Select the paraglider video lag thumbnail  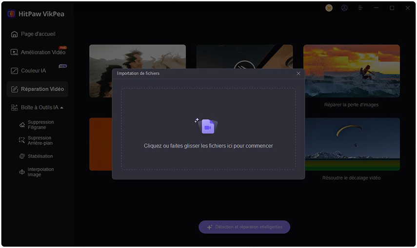(x=351, y=144)
